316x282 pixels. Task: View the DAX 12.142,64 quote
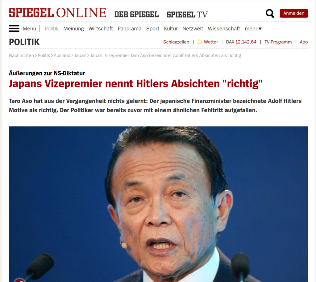241,42
